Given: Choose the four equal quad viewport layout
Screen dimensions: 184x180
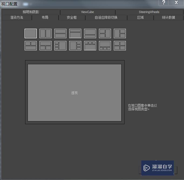Looking at the screenshot, I should [120, 46].
